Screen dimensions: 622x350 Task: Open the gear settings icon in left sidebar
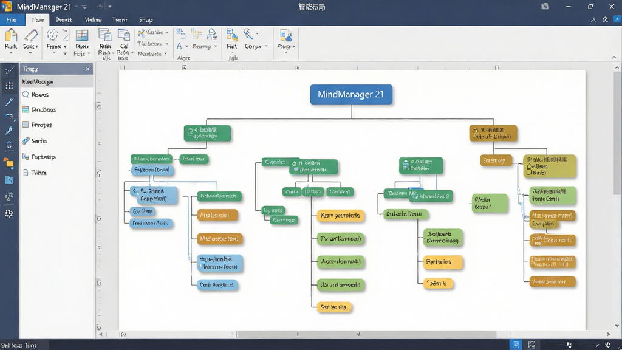pos(9,213)
